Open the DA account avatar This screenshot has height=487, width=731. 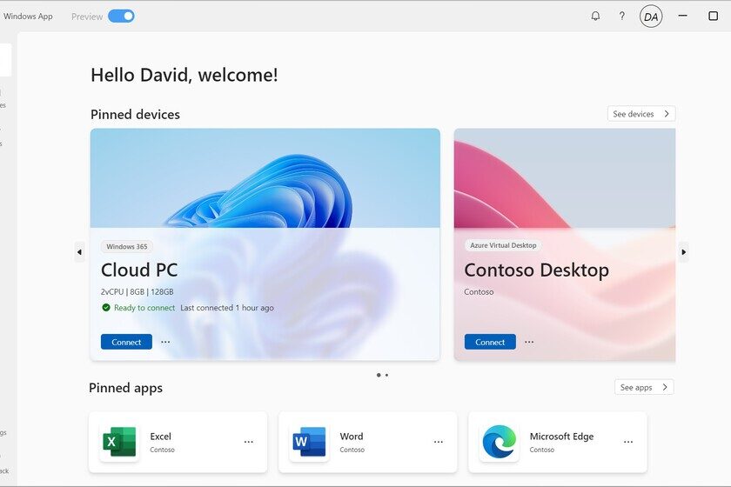(651, 17)
